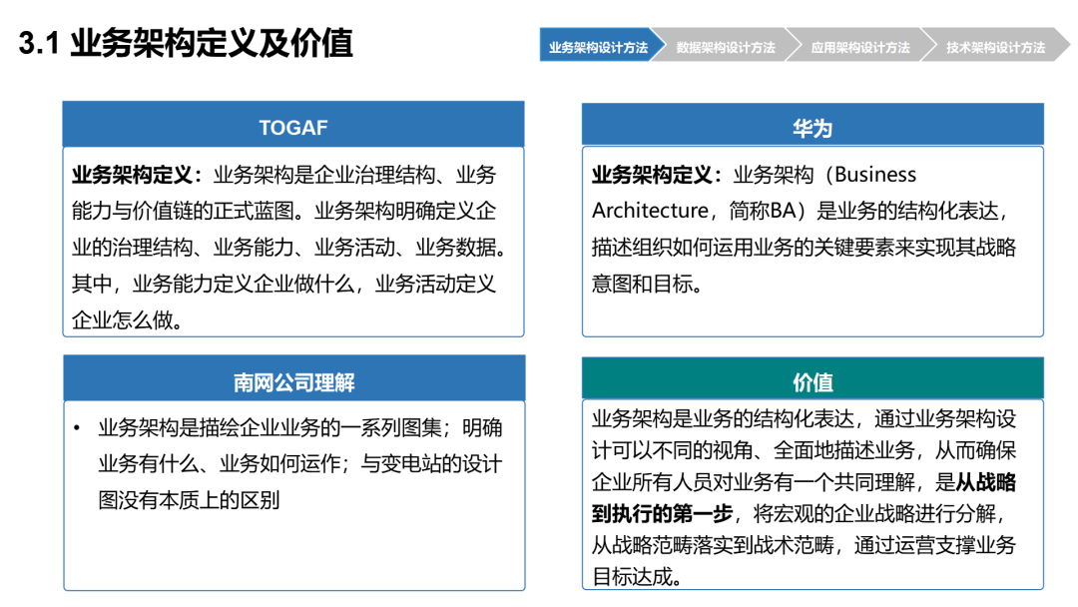This screenshot has height=607, width=1078.
Task: Click the bold 业务架构定义 label under TOGAF
Action: (x=132, y=175)
